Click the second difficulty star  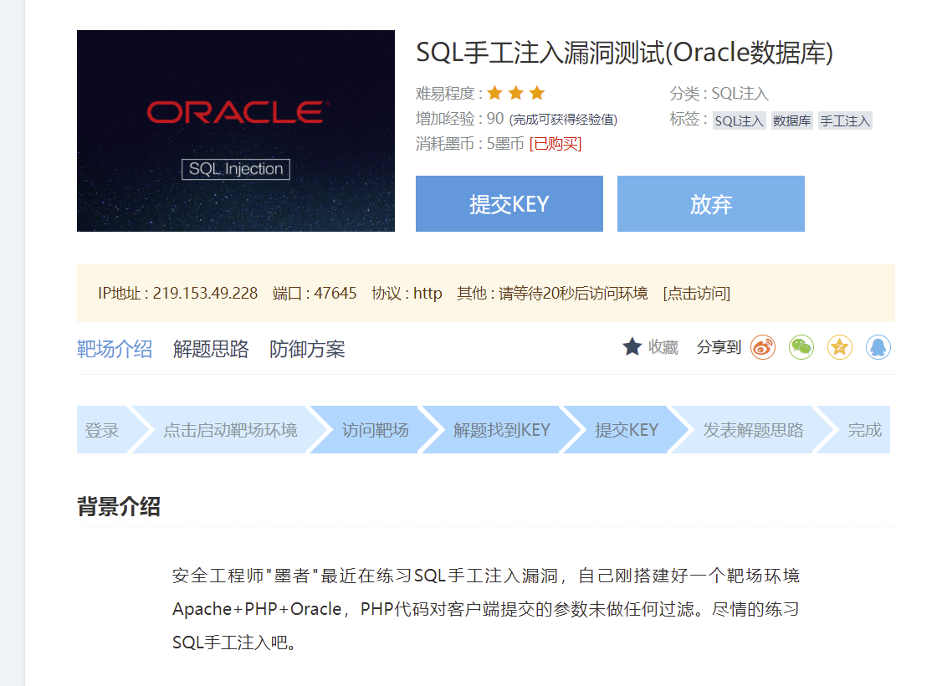tap(516, 93)
